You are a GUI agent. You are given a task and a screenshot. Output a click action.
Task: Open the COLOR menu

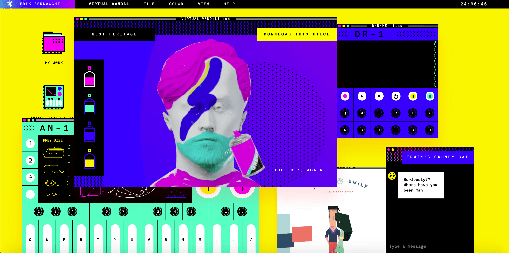point(176,4)
